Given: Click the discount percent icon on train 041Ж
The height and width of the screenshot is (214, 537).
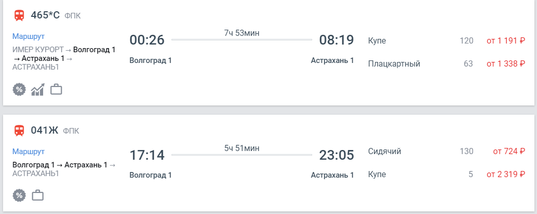Looking at the screenshot, I should coord(19,196).
